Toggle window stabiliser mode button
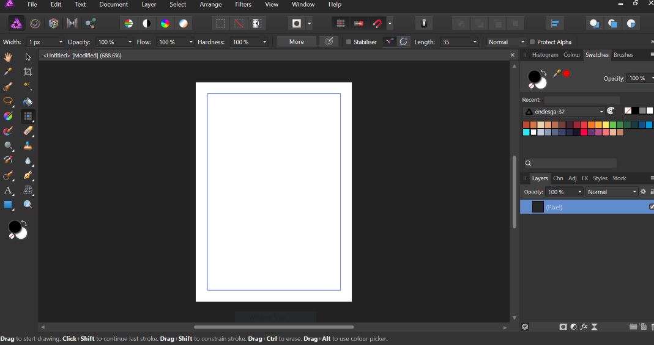654x345 pixels. point(403,42)
